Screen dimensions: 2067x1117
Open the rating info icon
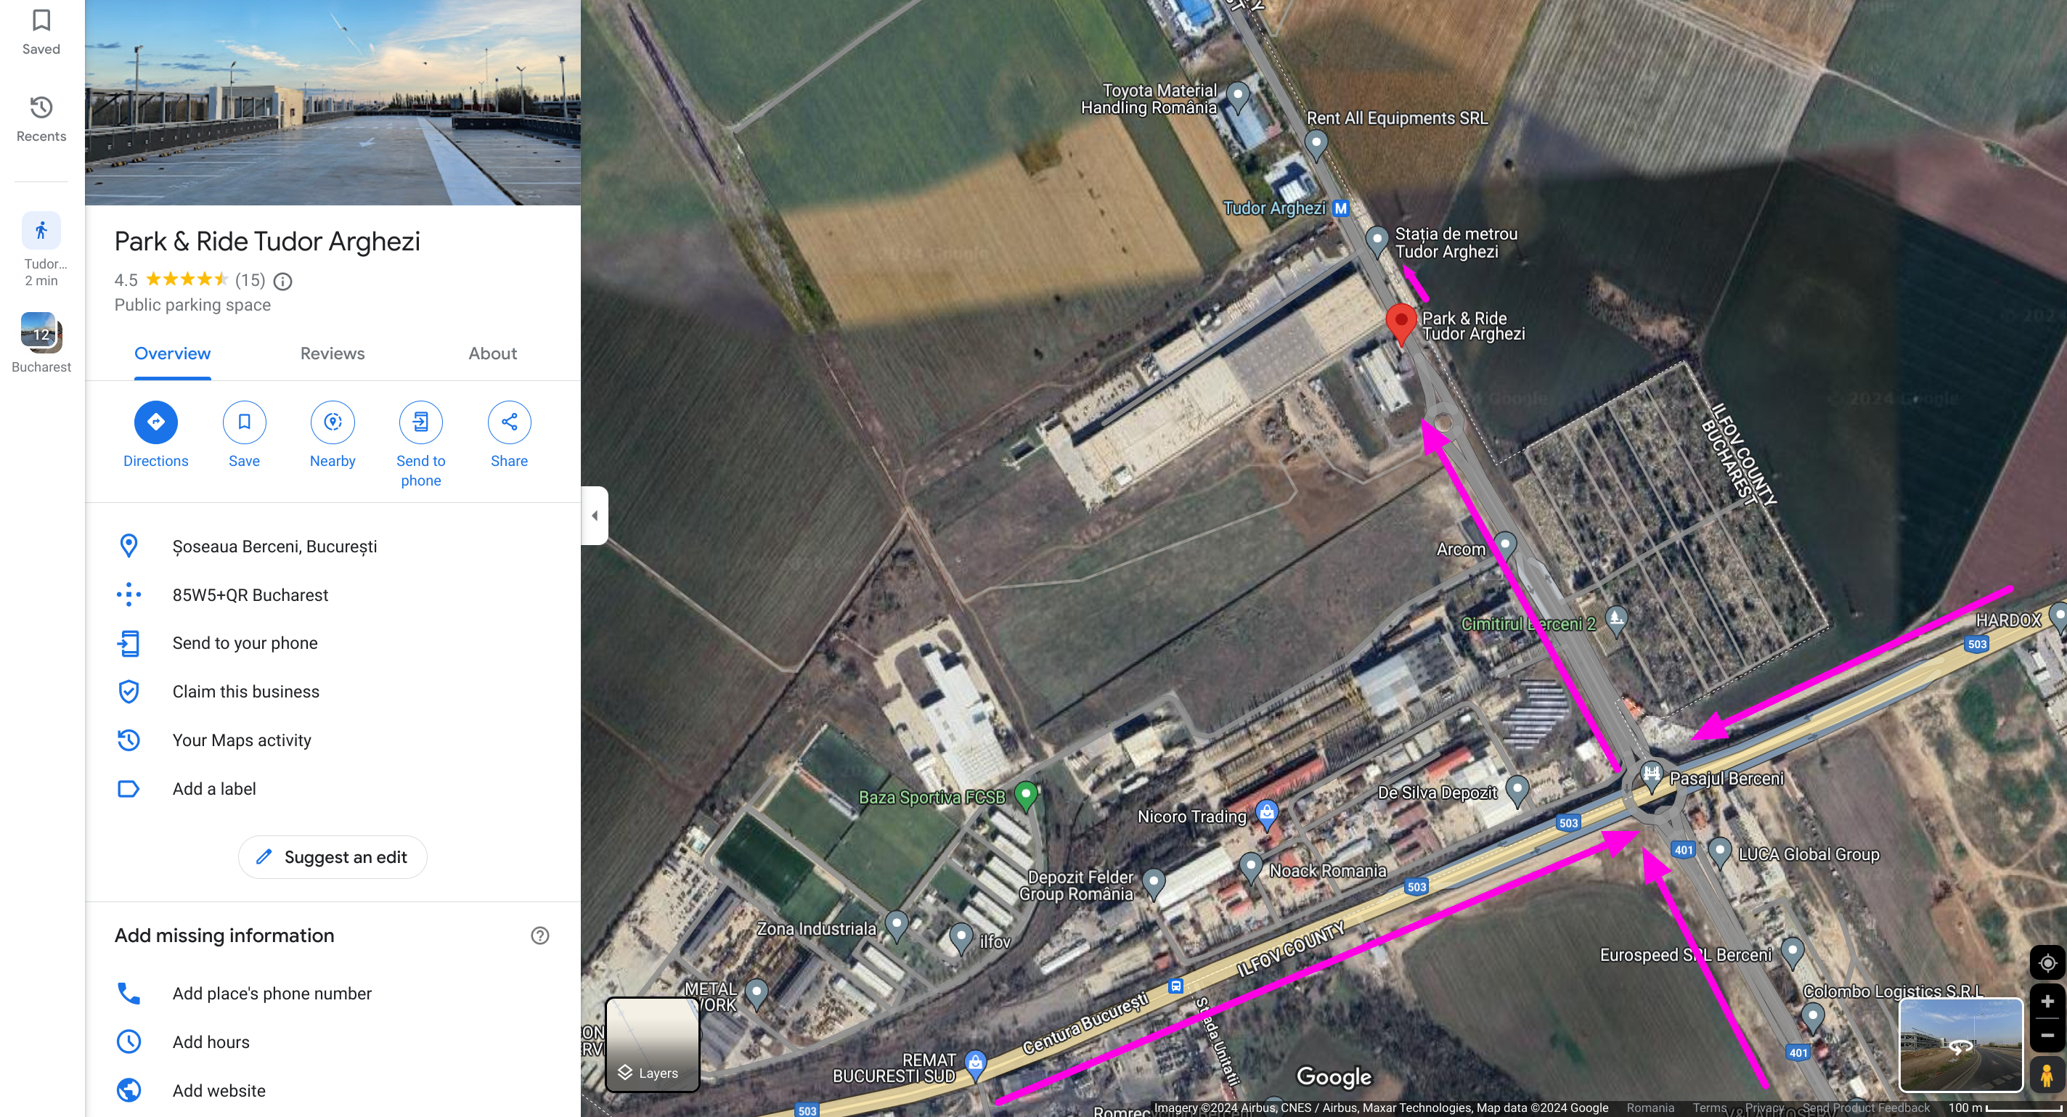click(x=282, y=282)
